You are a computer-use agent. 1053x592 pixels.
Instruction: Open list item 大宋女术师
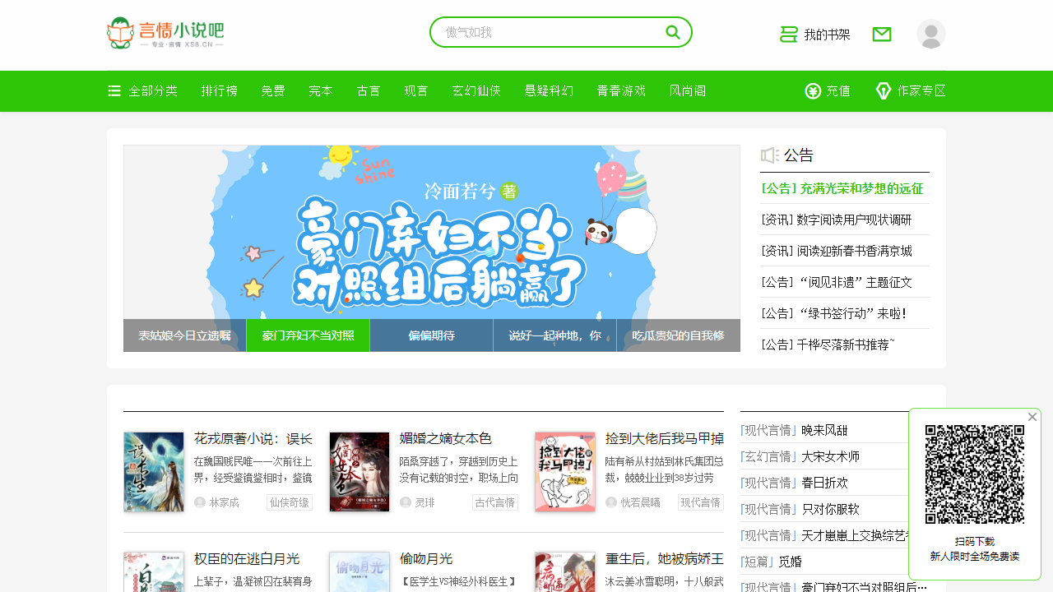tap(831, 456)
